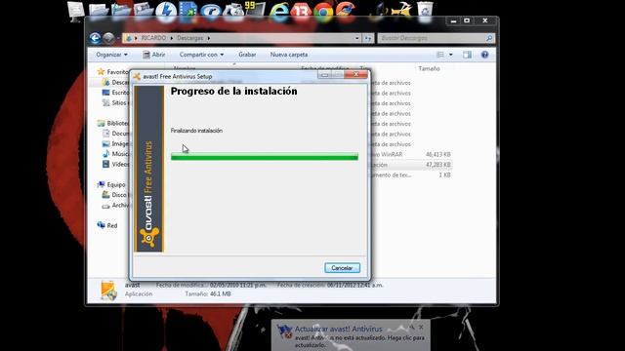Click the avast logo in setup sidebar
The width and height of the screenshot is (625, 351).
(x=149, y=236)
